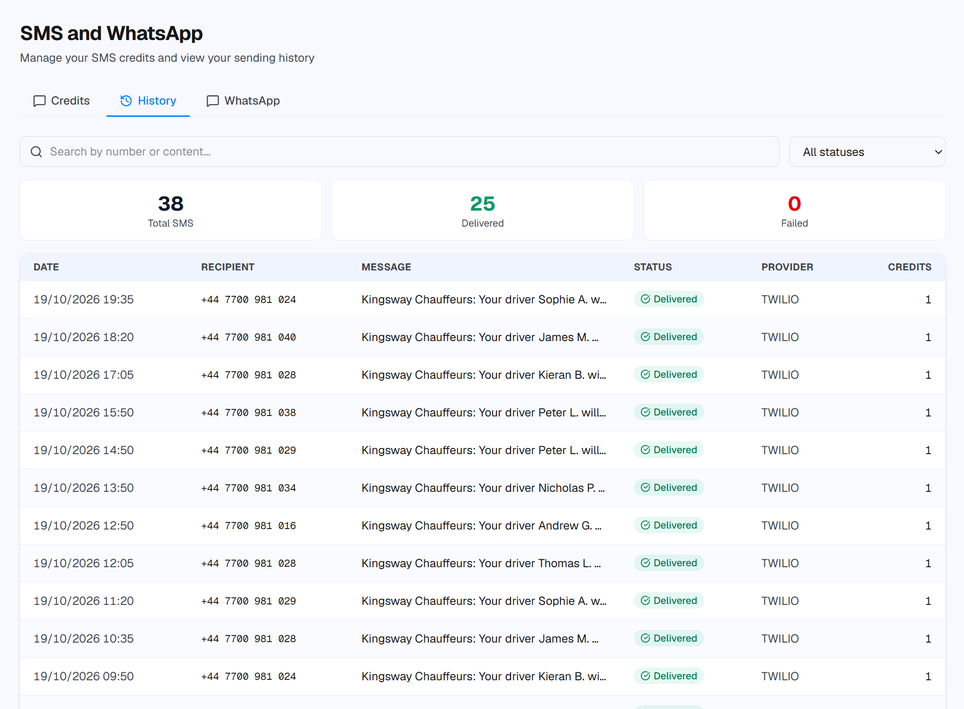Image resolution: width=964 pixels, height=709 pixels.
Task: Open the WhatsApp tab
Action: pyautogui.click(x=243, y=101)
